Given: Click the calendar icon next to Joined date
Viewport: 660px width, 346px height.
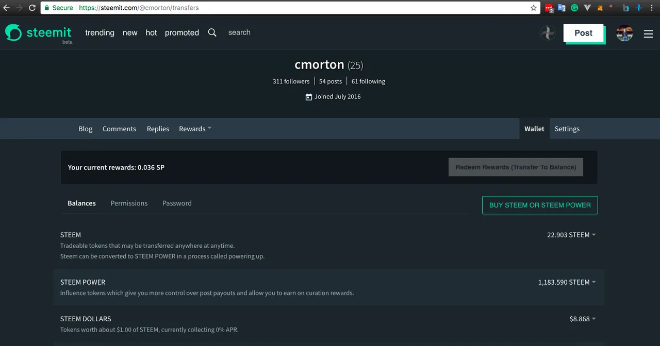Looking at the screenshot, I should point(308,97).
